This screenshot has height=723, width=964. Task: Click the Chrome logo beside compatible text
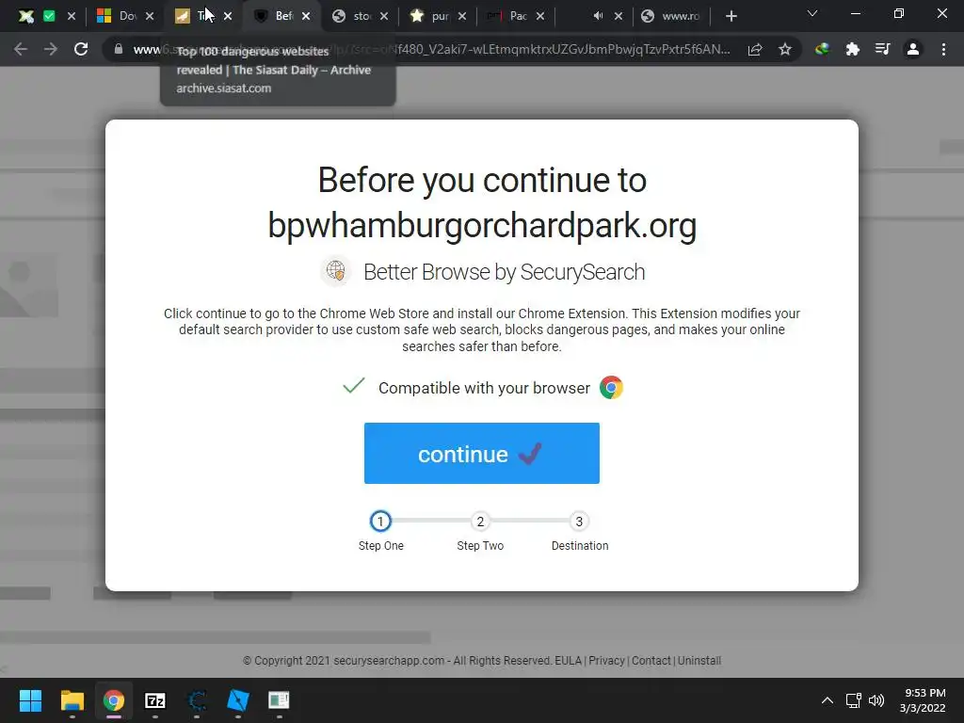tap(611, 387)
